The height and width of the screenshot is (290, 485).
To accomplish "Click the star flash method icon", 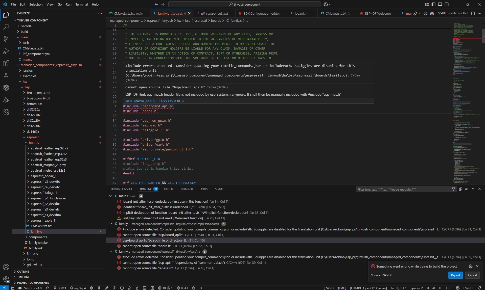I will 47,288.
